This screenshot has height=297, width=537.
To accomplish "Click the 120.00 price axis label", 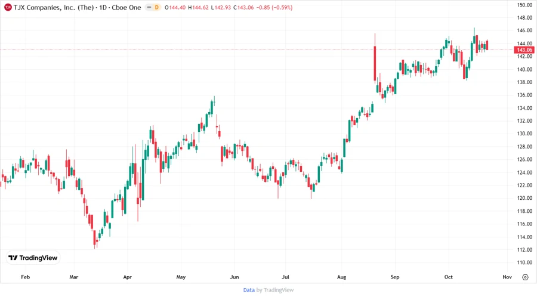I will [524, 198].
